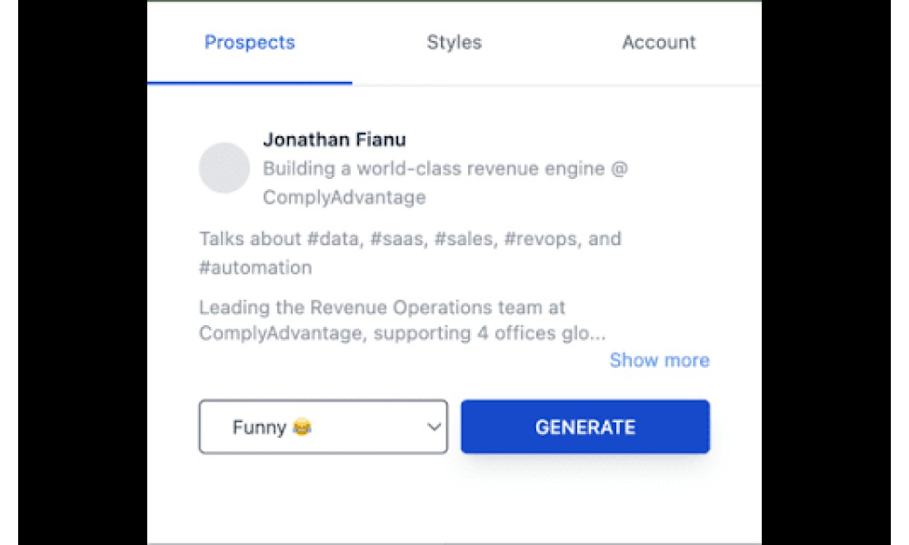
Task: Click the blue underline beneath the Prospects tab
Action: pos(249,83)
